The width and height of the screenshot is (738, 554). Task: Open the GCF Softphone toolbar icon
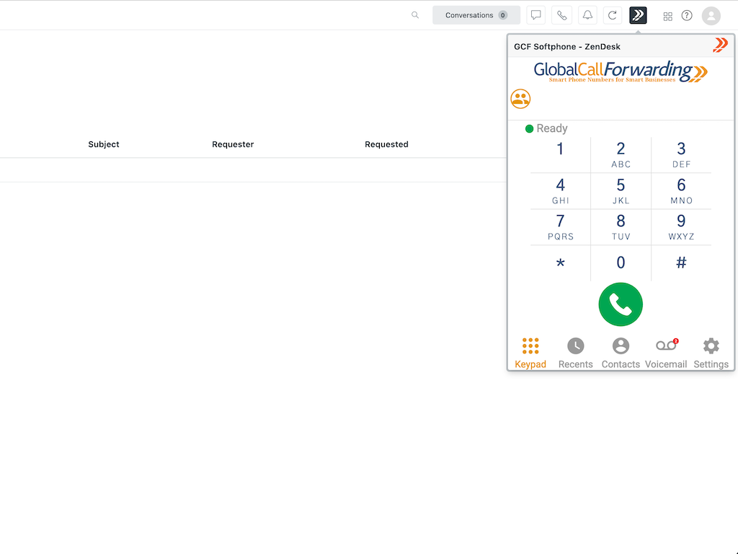pos(638,15)
